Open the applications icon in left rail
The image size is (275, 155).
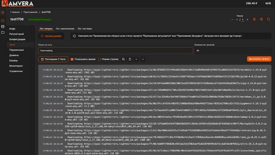(3, 21)
